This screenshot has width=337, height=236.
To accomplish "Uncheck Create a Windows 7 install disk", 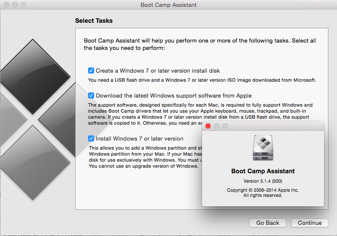I will (x=91, y=70).
